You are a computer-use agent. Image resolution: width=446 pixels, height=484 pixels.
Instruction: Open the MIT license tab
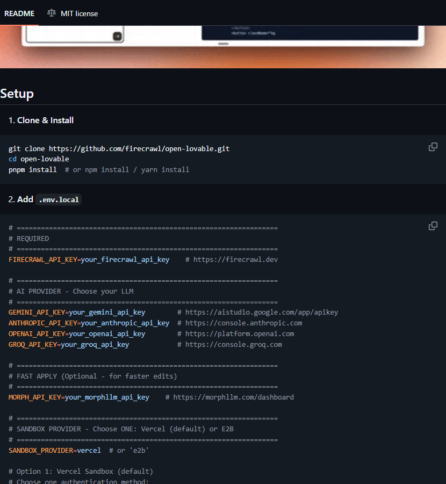click(78, 13)
